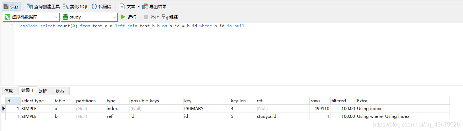Click the select_type column header
The image size is (463, 131).
pyautogui.click(x=37, y=100)
